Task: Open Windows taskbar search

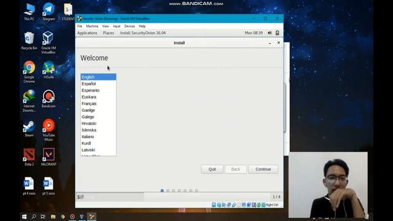Action: 34,217
